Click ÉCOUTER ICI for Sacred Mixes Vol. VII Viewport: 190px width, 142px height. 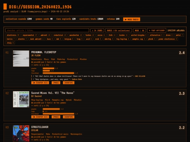point(40,117)
